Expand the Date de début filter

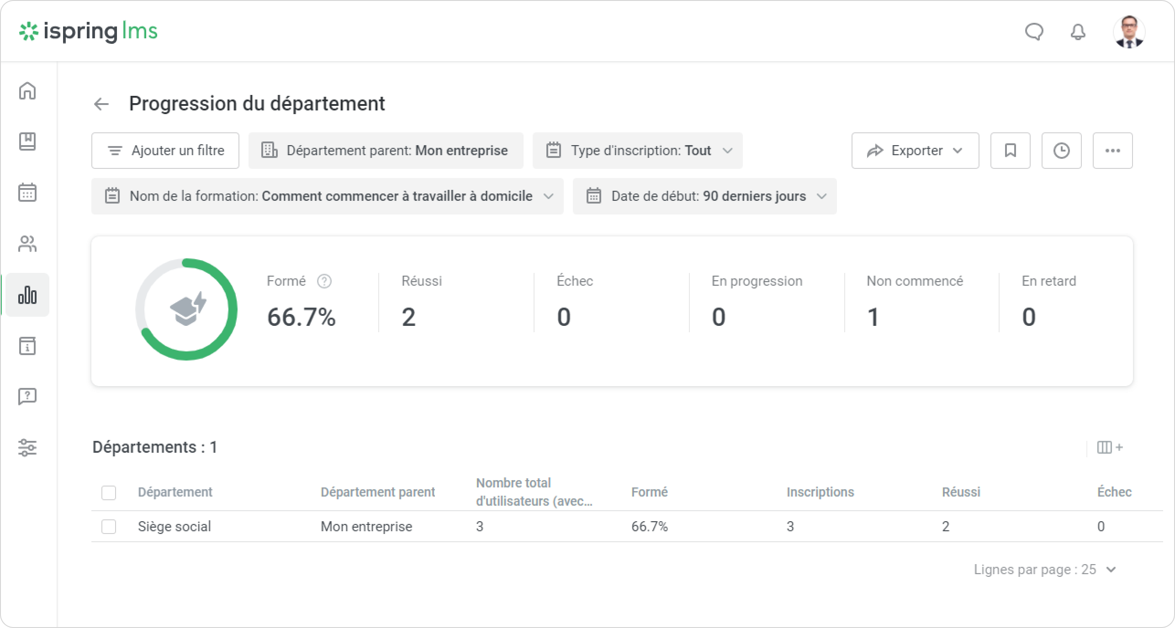[x=704, y=196]
